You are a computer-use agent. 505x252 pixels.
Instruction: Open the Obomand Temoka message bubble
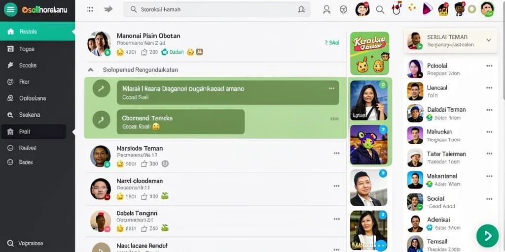point(180,122)
